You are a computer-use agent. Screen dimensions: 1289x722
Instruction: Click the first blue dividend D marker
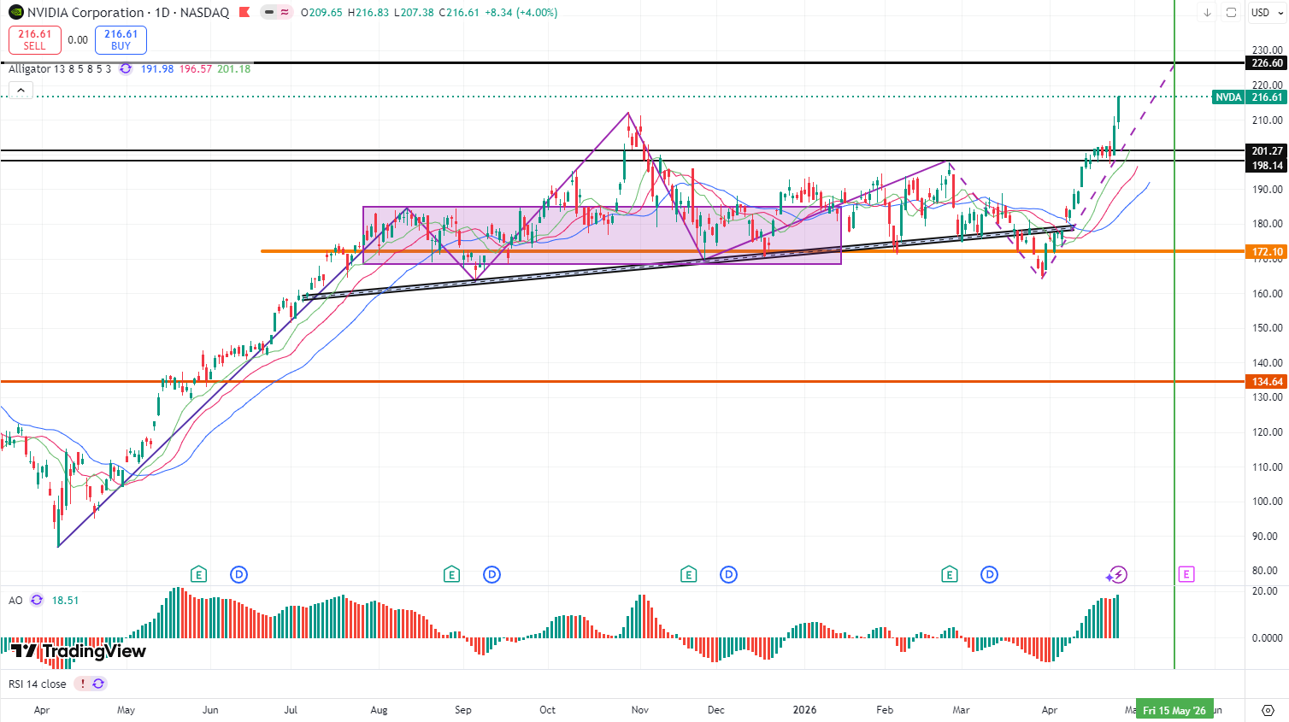pos(238,575)
